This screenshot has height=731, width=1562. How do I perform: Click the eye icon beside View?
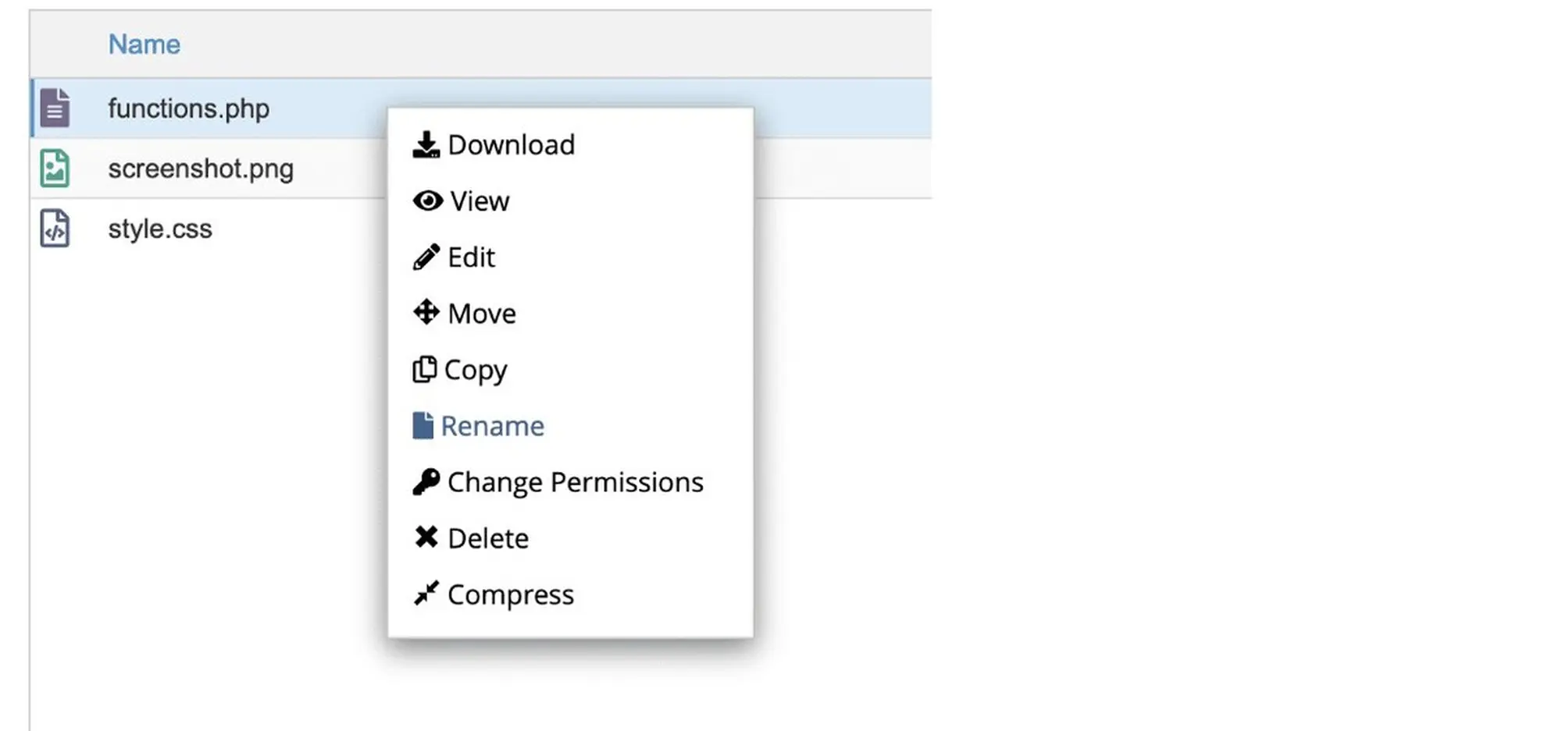pyautogui.click(x=427, y=201)
